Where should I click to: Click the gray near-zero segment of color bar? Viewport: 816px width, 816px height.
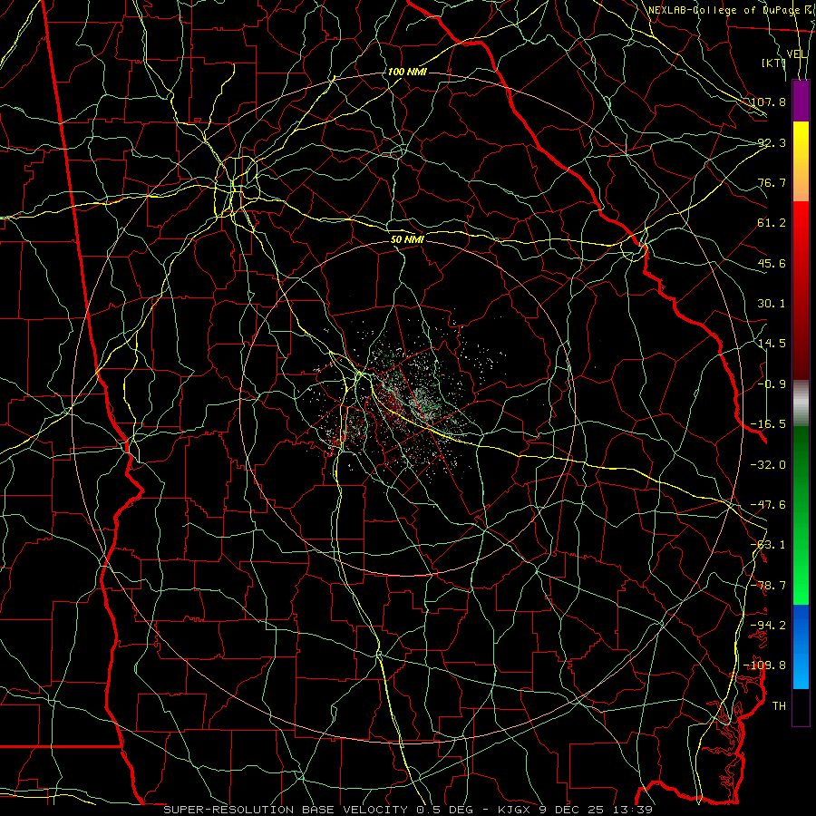801,403
